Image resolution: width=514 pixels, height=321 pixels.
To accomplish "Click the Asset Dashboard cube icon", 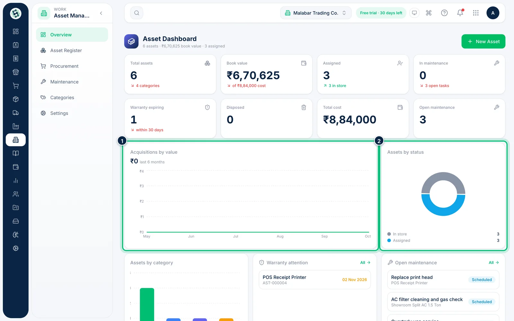I will pos(131,41).
